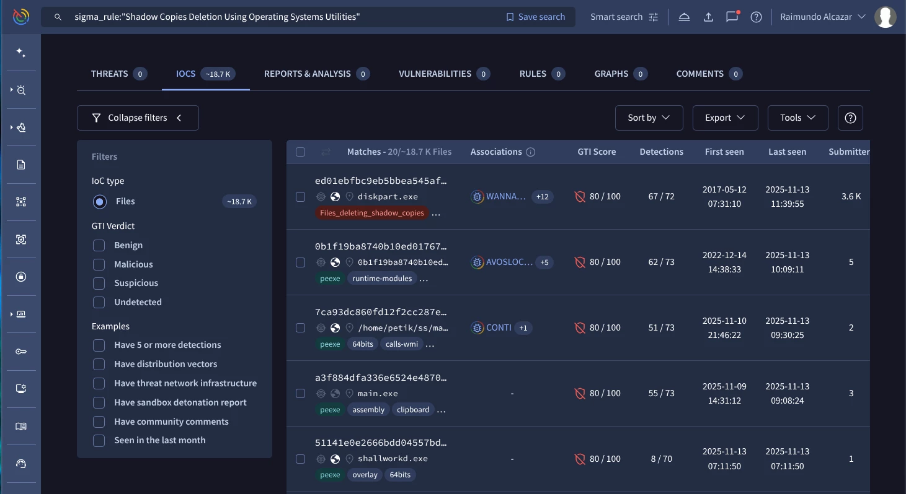Screen dimensions: 906x494
Task: Open the book documentation sidebar icon
Action: point(21,426)
